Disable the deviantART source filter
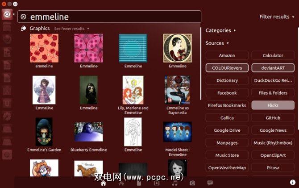The image size is (299, 188). [x=273, y=68]
